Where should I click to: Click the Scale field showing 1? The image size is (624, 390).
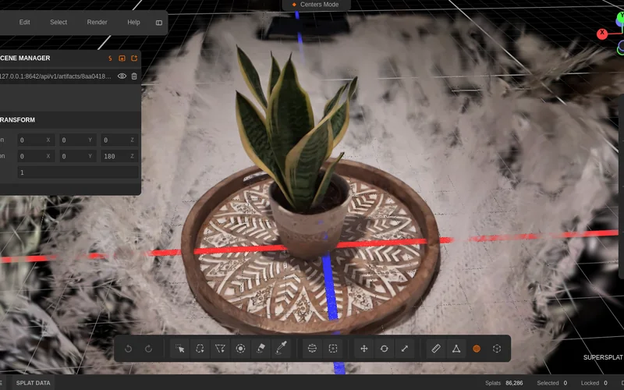pos(77,172)
